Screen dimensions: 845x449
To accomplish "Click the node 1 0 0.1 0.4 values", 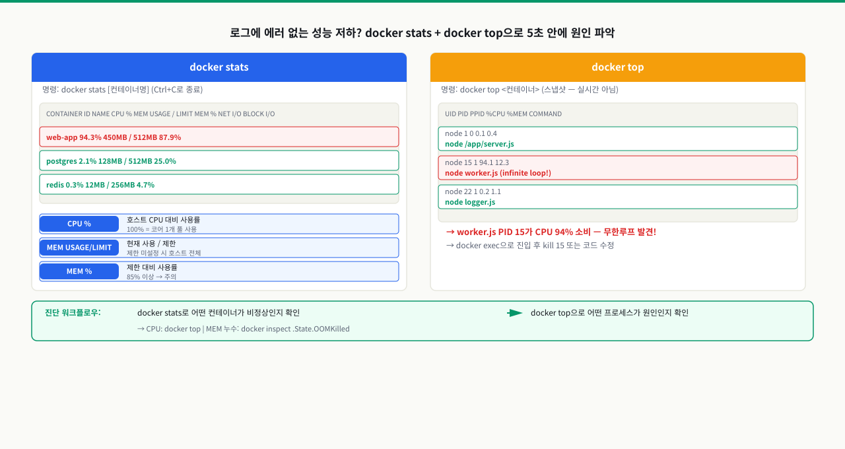I will (x=471, y=133).
